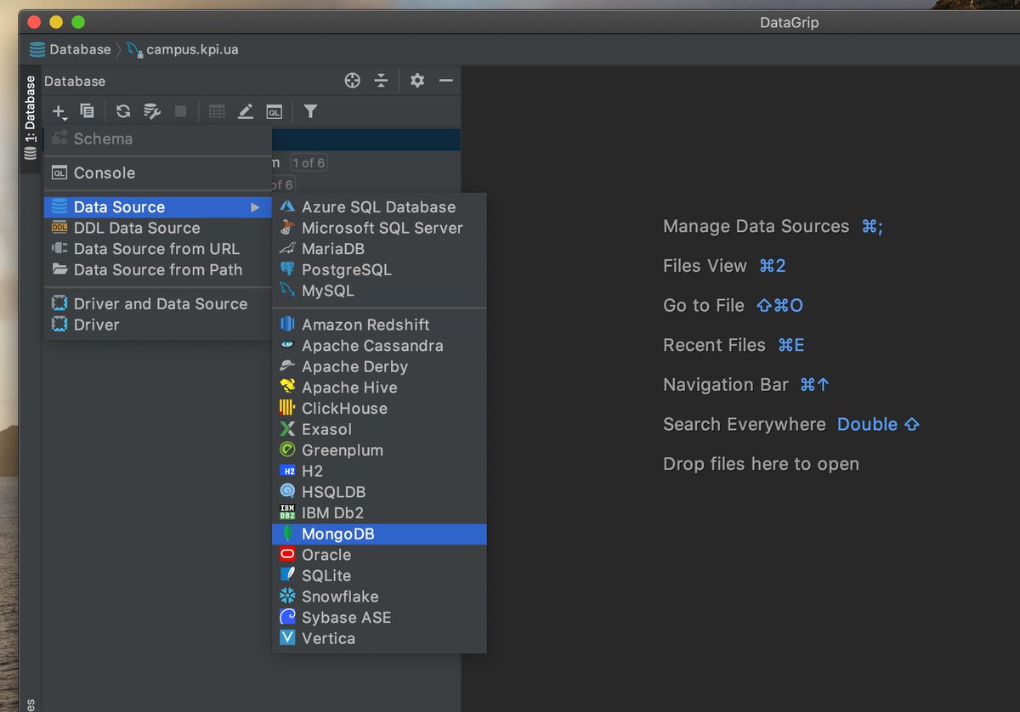
Task: Click the Scroll from Editor target icon
Action: (x=353, y=81)
